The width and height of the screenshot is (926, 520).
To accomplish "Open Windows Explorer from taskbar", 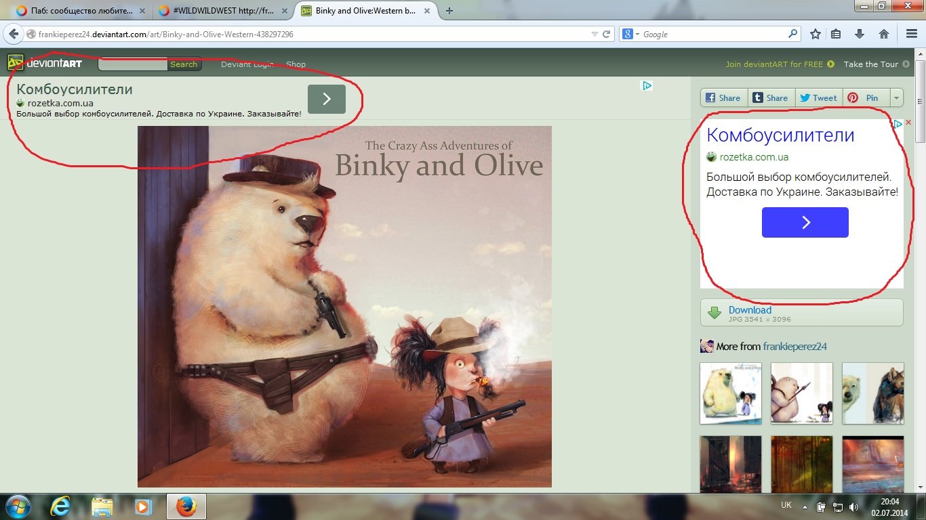I will click(102, 506).
